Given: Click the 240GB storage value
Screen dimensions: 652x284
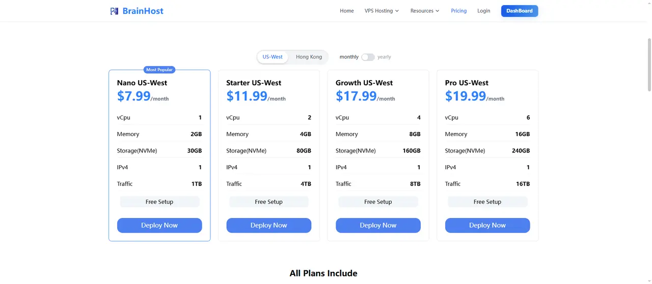Looking at the screenshot, I should (521, 151).
